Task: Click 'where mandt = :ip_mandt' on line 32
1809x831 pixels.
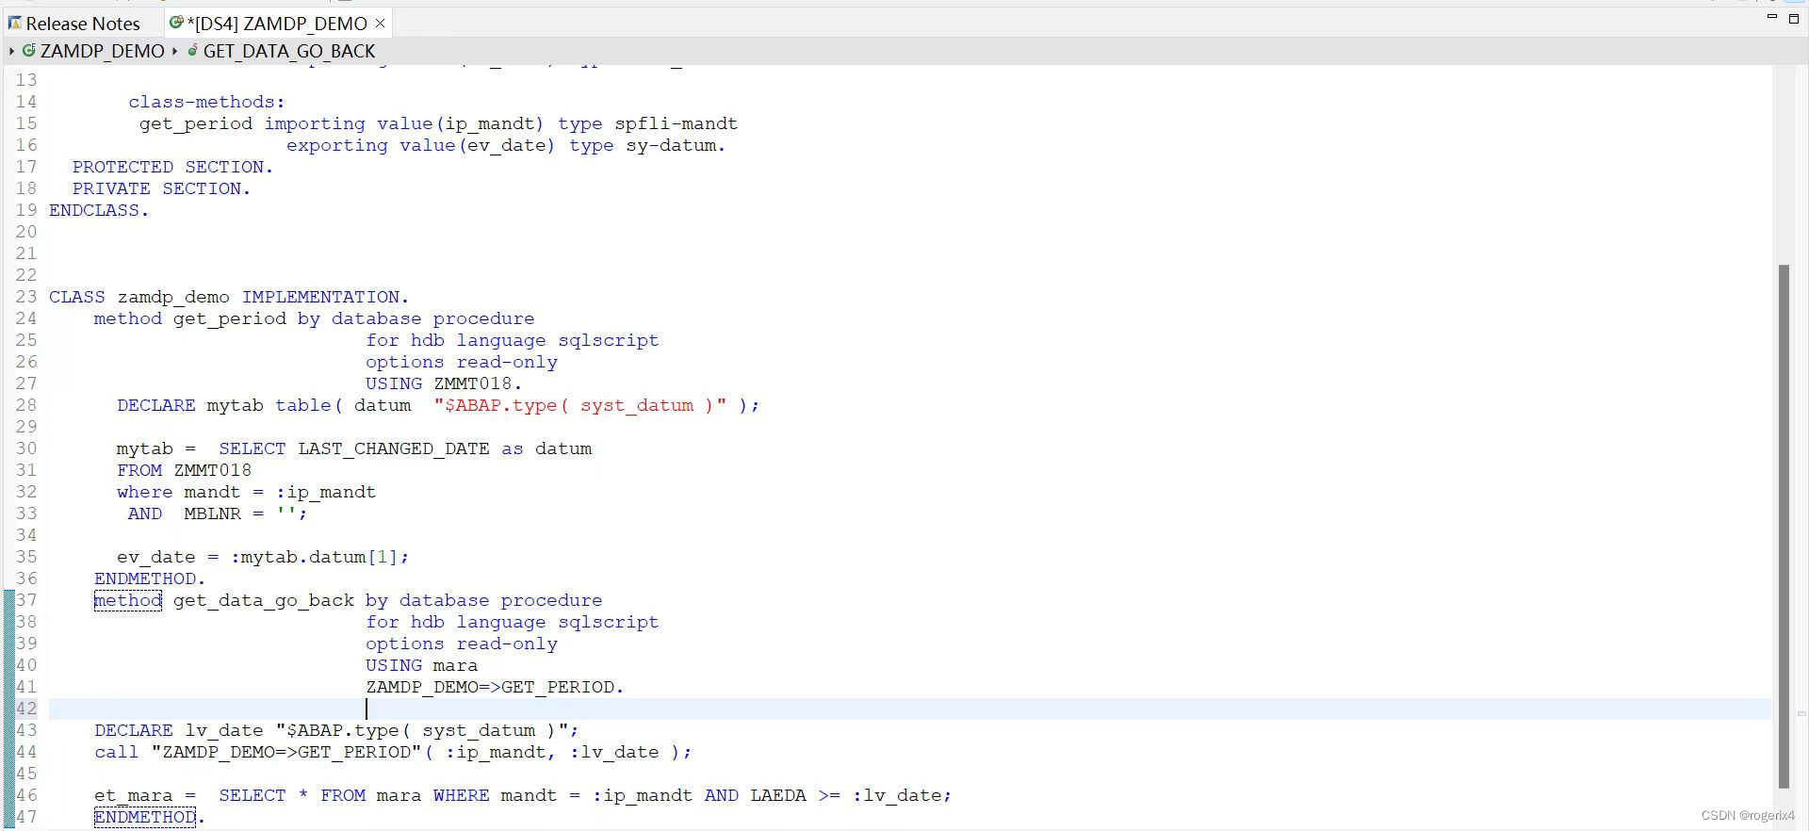Action: coord(246,492)
